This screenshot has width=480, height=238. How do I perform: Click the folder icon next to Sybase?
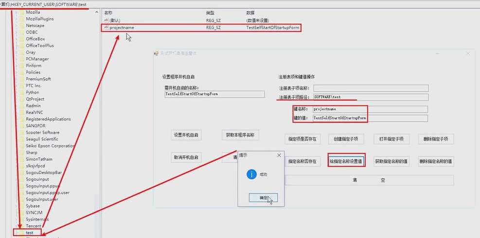[21, 206]
